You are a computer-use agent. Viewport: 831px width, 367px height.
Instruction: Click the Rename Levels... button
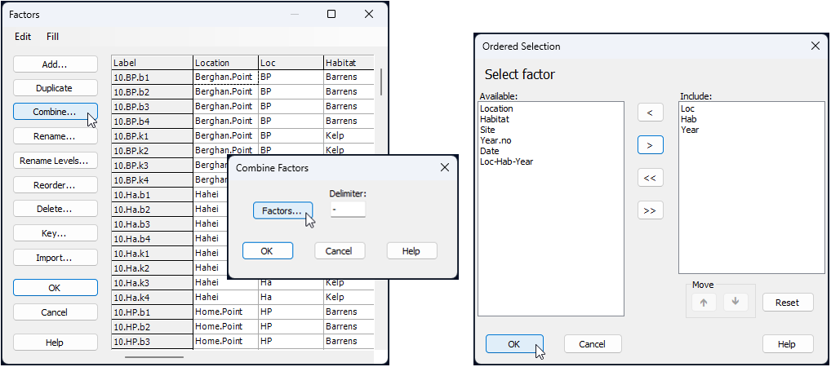(55, 161)
